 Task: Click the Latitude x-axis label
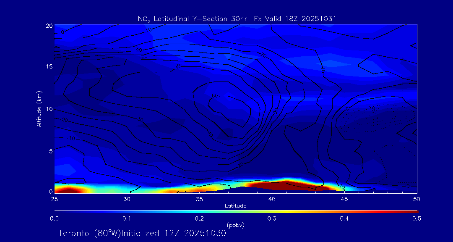(236, 205)
